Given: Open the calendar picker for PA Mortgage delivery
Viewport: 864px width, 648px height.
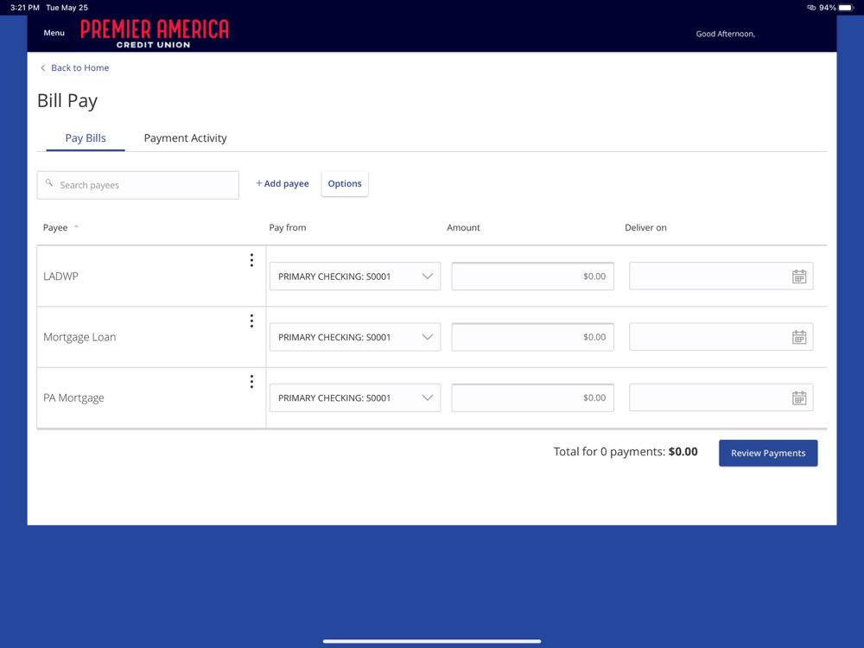Looking at the screenshot, I should (799, 397).
